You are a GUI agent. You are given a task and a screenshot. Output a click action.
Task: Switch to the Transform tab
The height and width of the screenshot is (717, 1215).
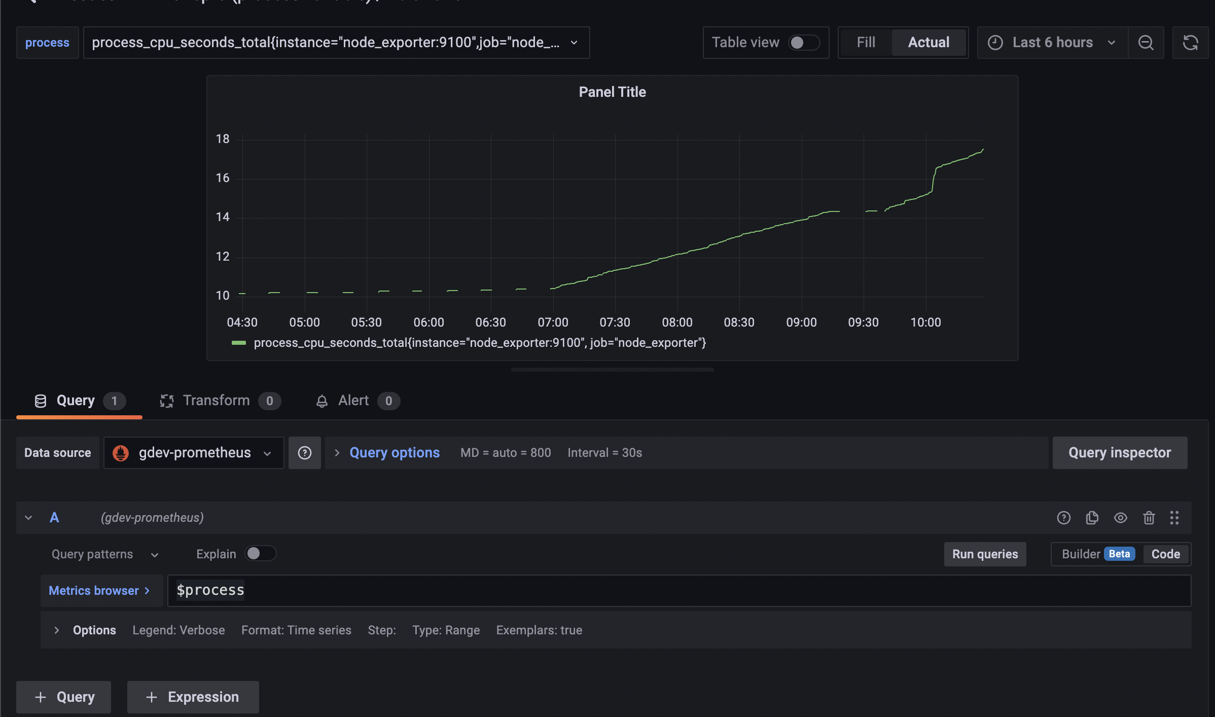click(216, 401)
